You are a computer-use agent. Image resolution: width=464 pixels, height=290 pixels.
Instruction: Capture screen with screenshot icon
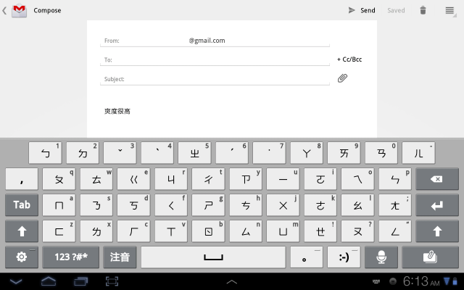(112, 281)
